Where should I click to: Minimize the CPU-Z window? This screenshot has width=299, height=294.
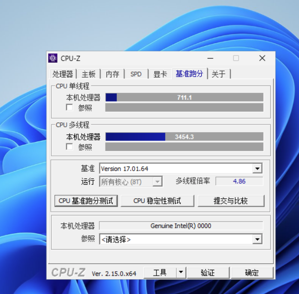coord(211,58)
